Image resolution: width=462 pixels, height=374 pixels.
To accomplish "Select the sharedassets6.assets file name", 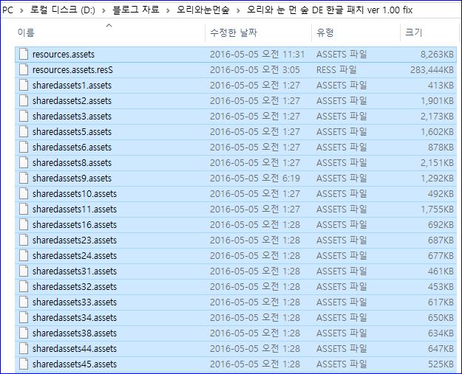I will (x=72, y=148).
